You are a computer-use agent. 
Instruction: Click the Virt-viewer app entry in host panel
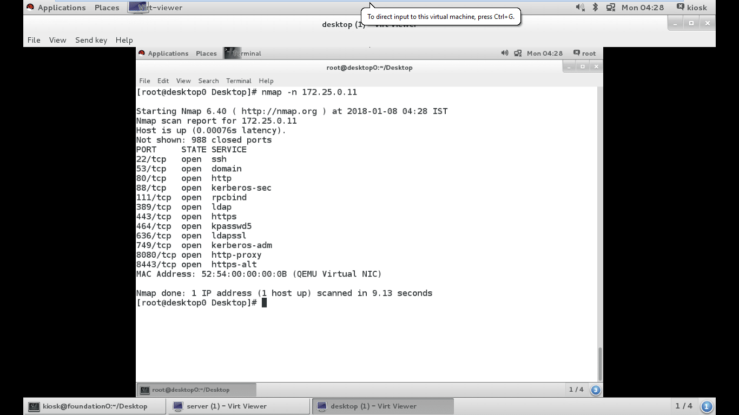click(155, 8)
